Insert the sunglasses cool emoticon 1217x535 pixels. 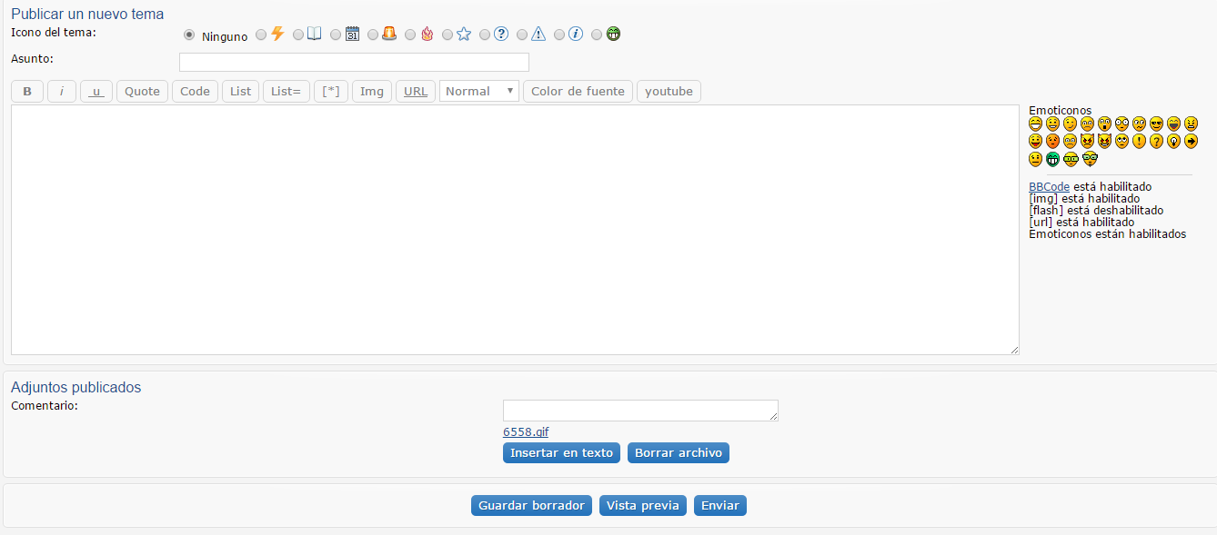coord(1156,124)
